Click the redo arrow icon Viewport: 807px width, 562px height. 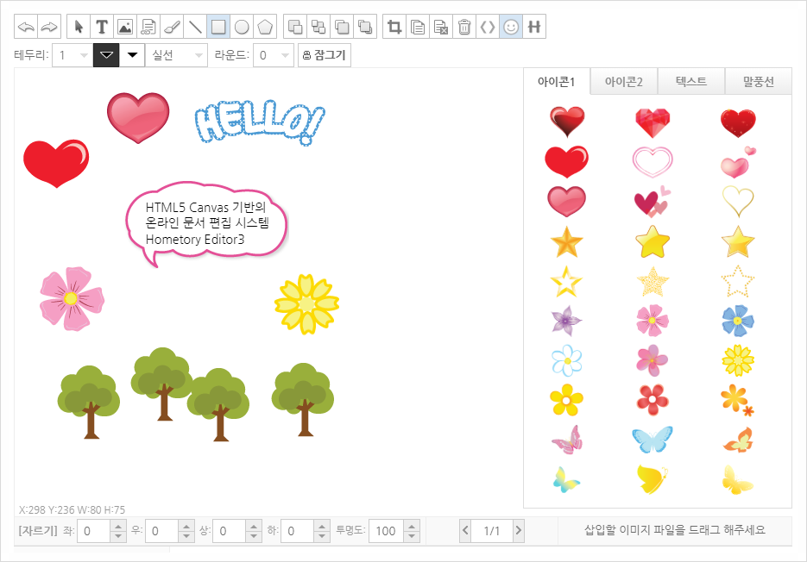(49, 27)
